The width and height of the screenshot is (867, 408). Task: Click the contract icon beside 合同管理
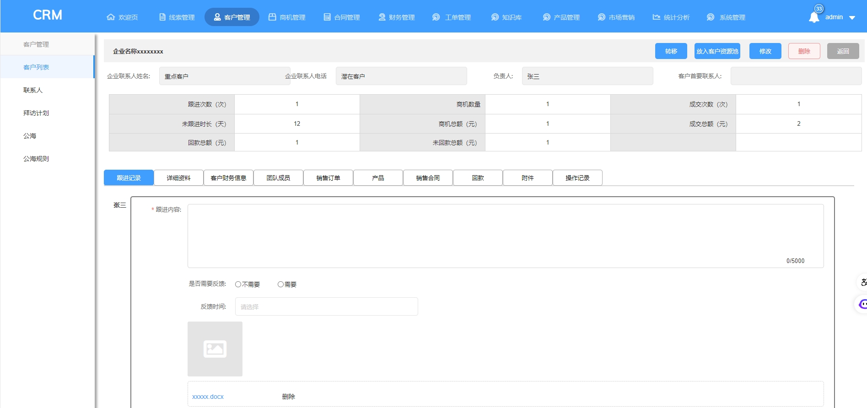pos(327,17)
